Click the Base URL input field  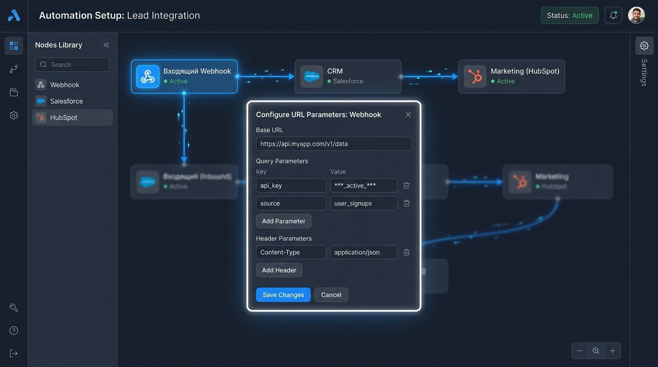tap(334, 144)
